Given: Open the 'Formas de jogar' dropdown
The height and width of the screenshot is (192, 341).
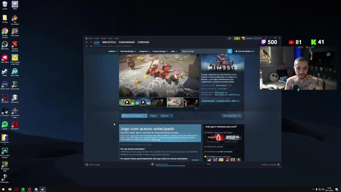Looking at the screenshot, I should [x=160, y=51].
